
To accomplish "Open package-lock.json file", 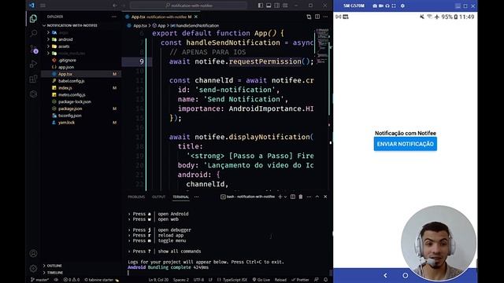I will (75, 101).
